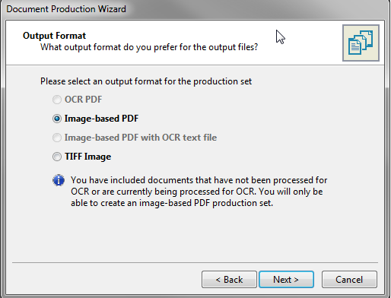Go back with the < Back button
Viewport: 391px width, 298px height.
click(x=229, y=280)
